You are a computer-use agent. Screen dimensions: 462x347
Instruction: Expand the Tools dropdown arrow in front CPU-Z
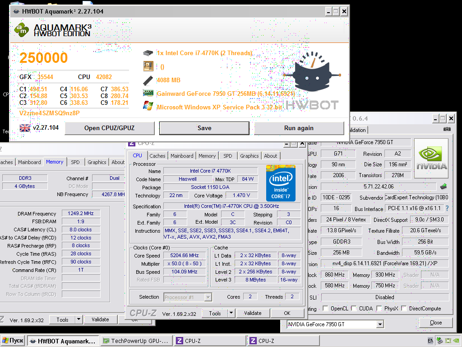[231, 313]
